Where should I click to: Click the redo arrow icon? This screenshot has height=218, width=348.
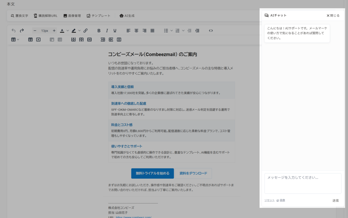pyautogui.click(x=22, y=31)
